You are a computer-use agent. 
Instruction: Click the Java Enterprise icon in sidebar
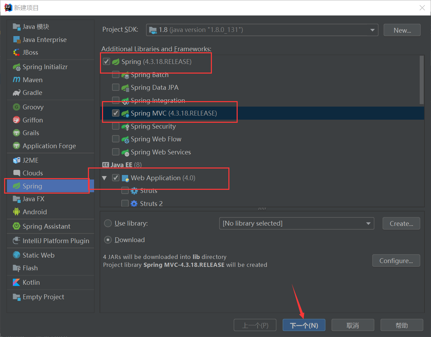16,40
